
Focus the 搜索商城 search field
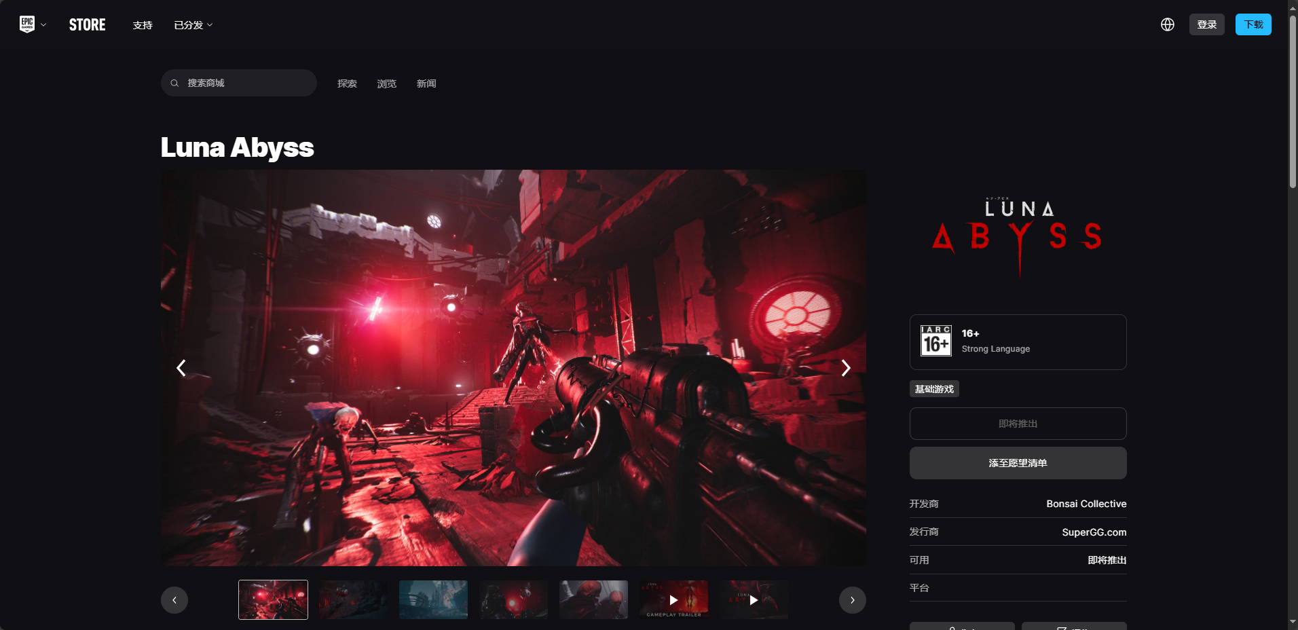pos(239,83)
